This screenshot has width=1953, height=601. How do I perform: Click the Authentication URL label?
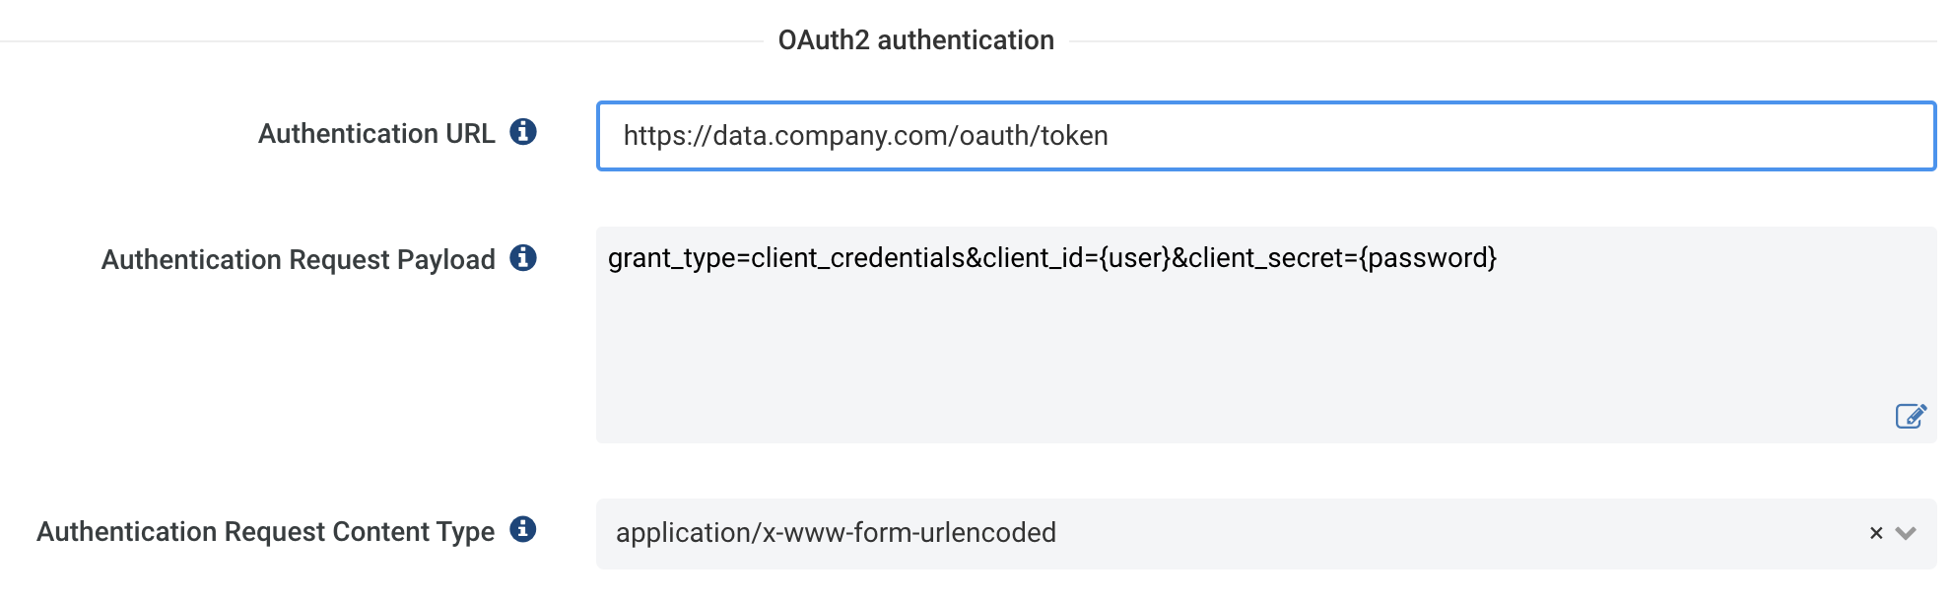pos(376,133)
